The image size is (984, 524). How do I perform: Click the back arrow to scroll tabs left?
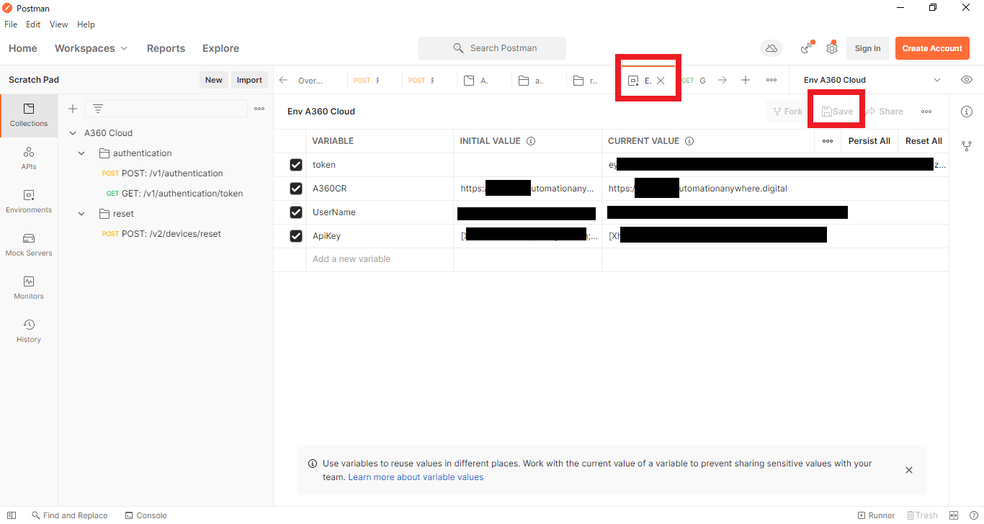(x=283, y=80)
